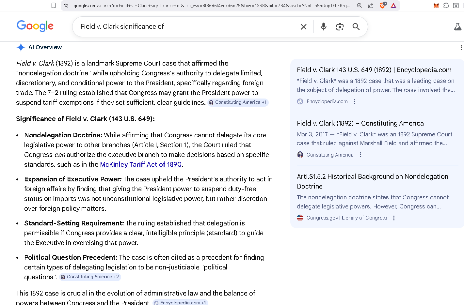Open the Brave Shields lion icon
This screenshot has width=464, height=305.
point(382,6)
